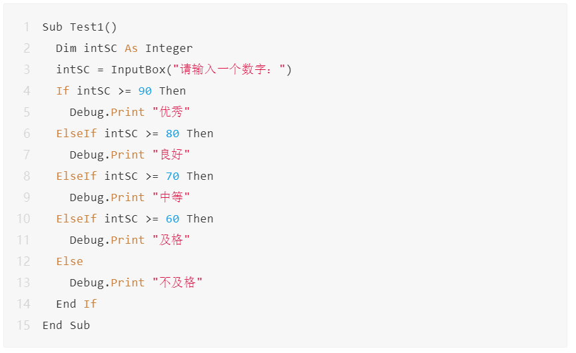
Task: Click the InputBox function call
Action: point(138,69)
